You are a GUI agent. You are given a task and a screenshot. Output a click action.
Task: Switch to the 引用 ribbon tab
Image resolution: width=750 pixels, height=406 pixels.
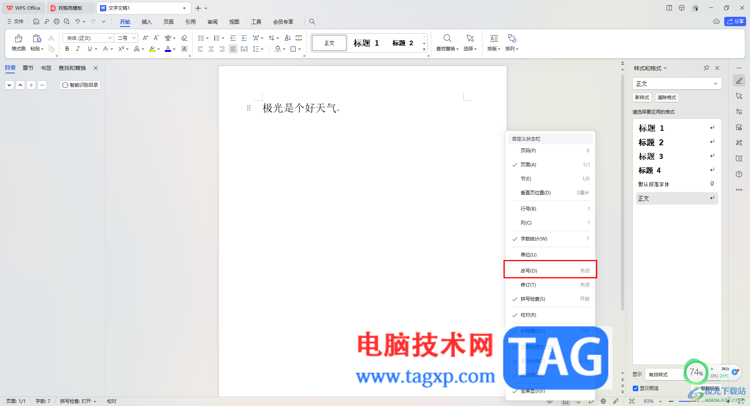tap(190, 22)
